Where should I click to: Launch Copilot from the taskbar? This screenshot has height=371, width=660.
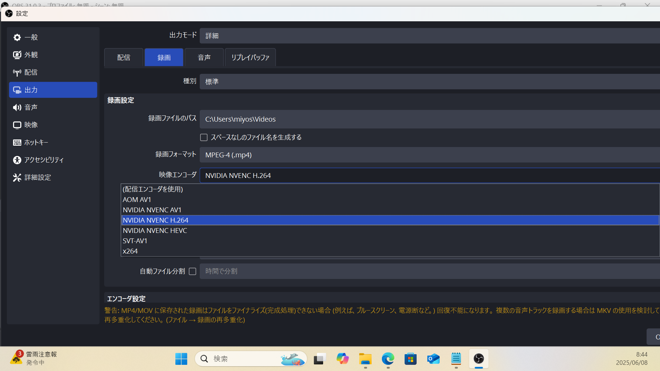tap(342, 359)
